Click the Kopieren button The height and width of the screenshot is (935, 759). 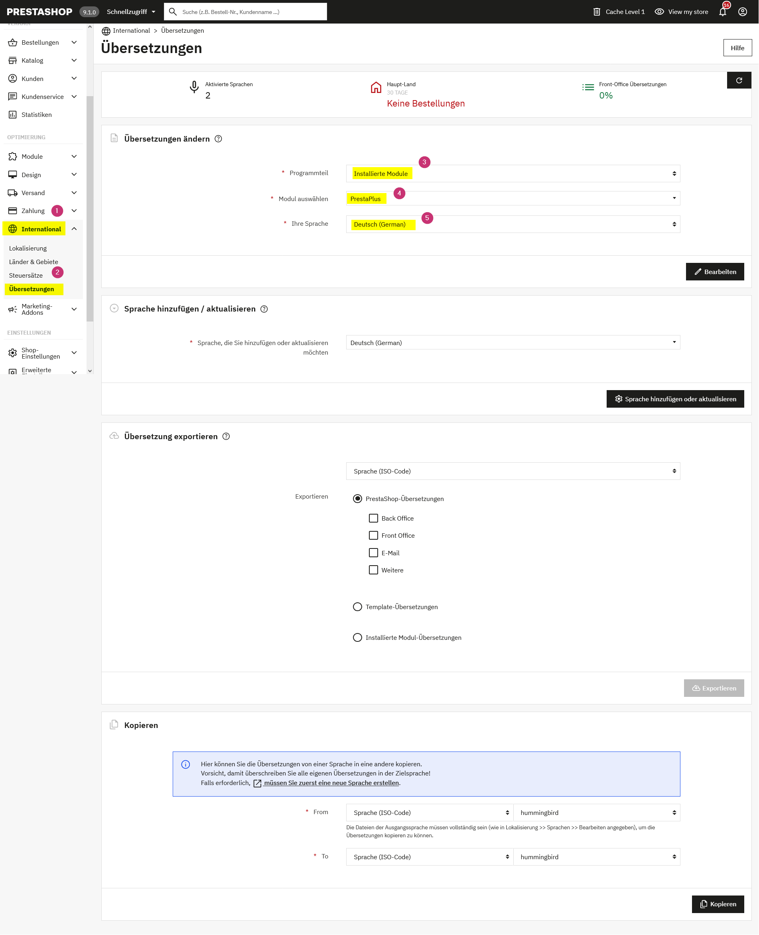[x=718, y=904]
